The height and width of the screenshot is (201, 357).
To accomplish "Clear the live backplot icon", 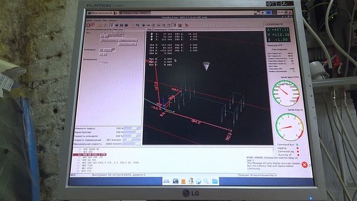I will click(187, 25).
